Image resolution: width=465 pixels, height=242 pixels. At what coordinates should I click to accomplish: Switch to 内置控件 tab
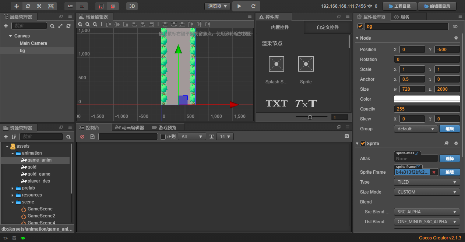280,28
